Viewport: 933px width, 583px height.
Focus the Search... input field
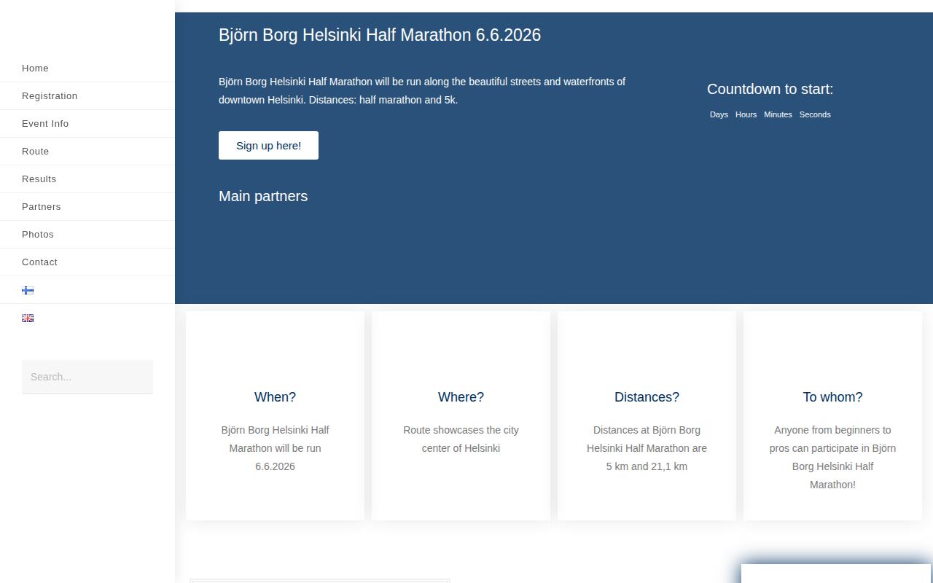pos(87,377)
